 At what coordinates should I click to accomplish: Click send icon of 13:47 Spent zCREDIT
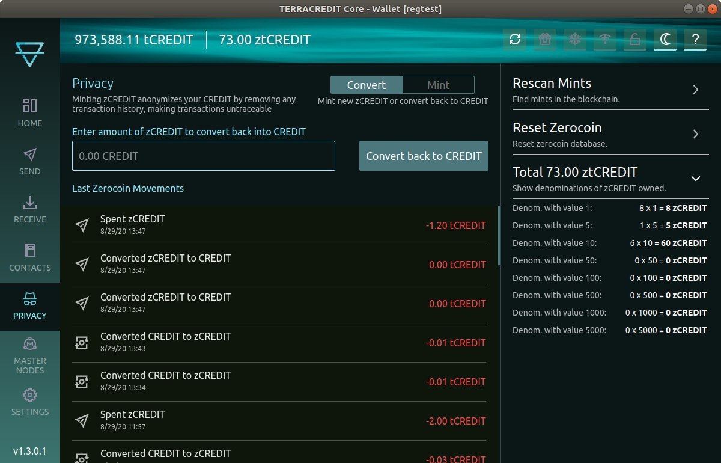point(82,225)
